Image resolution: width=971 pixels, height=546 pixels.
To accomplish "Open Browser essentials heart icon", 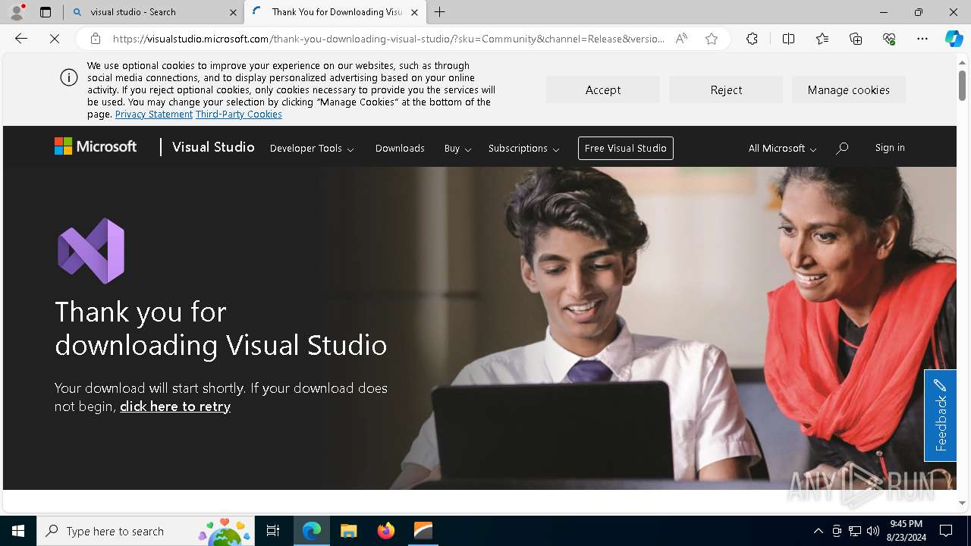I will coord(889,39).
